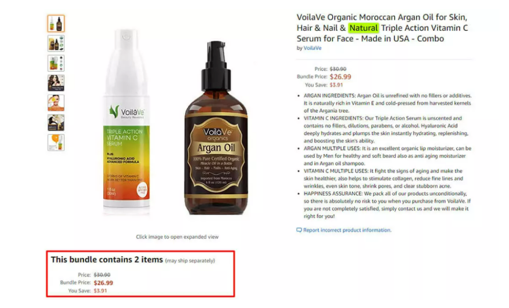The height and width of the screenshot is (308, 509).
Task: Click the $3.91 You Save amount under the title
Action: coord(336,85)
